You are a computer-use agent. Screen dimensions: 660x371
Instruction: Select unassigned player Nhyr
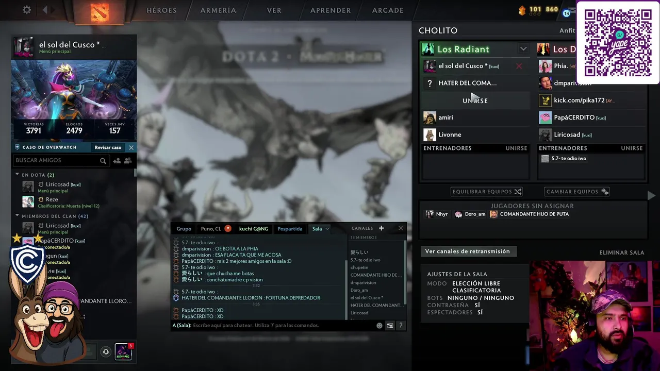coord(437,214)
